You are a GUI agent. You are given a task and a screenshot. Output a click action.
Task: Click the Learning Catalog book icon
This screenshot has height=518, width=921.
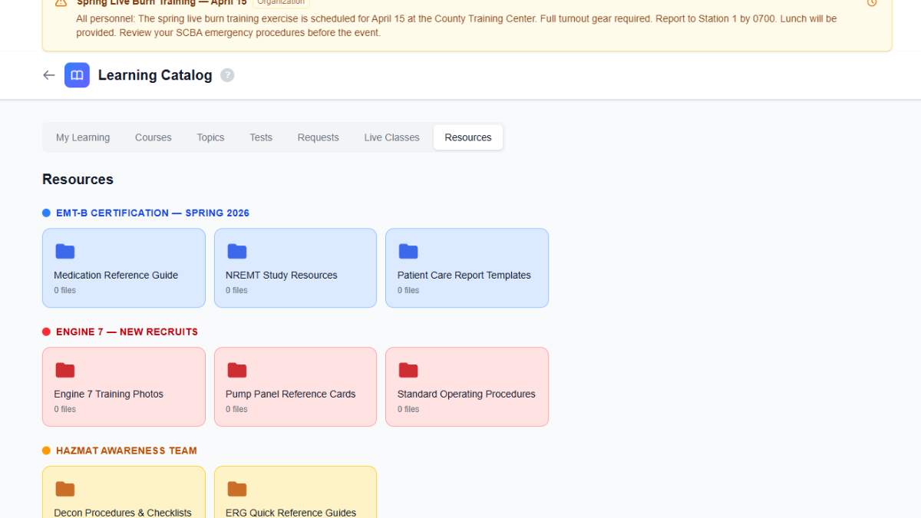[77, 75]
